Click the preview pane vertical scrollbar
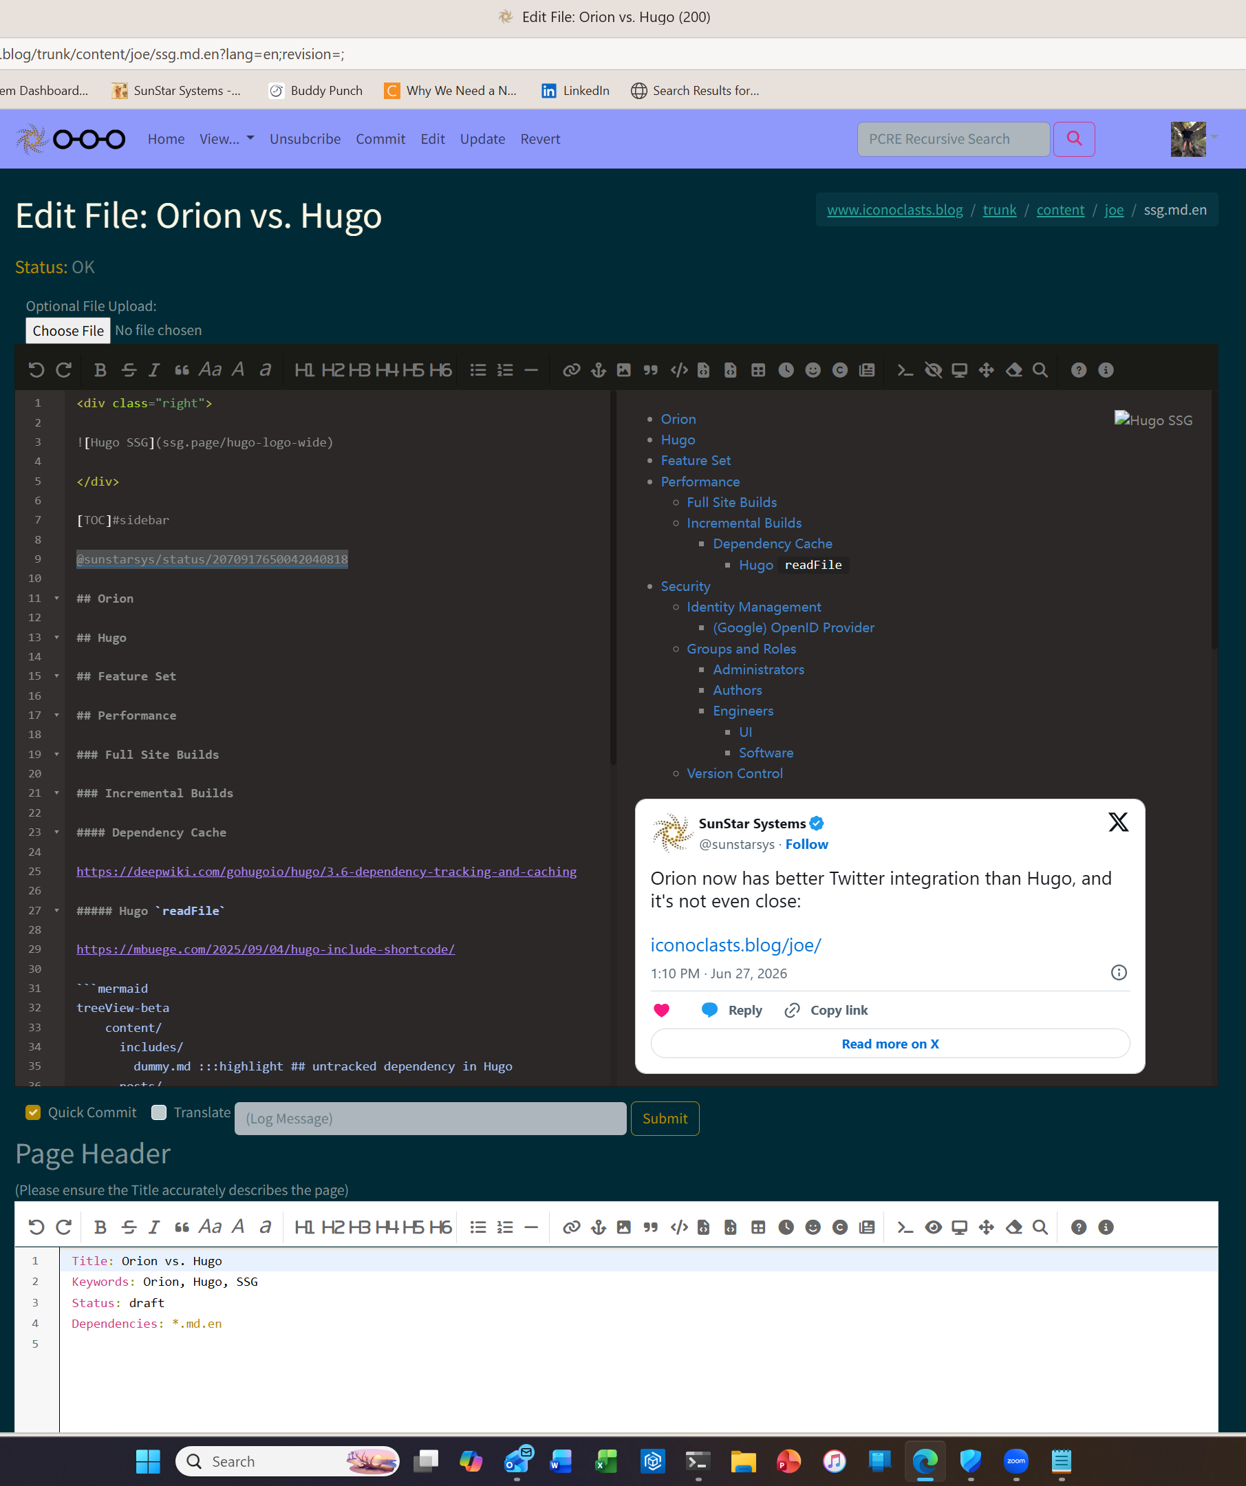Viewport: 1246px width, 1486px height. (1214, 520)
